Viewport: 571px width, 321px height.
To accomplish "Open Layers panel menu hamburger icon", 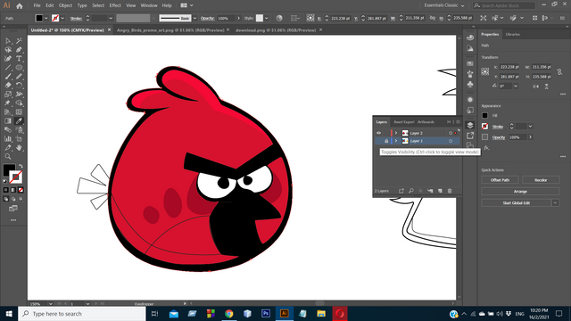I will coord(458,122).
